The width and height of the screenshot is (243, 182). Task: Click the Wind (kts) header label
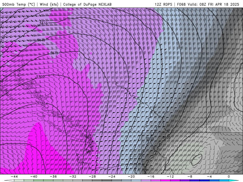coord(49,4)
